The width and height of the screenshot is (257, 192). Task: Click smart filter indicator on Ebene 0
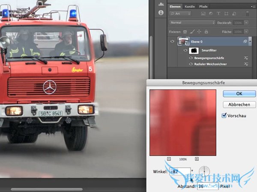click(x=245, y=41)
